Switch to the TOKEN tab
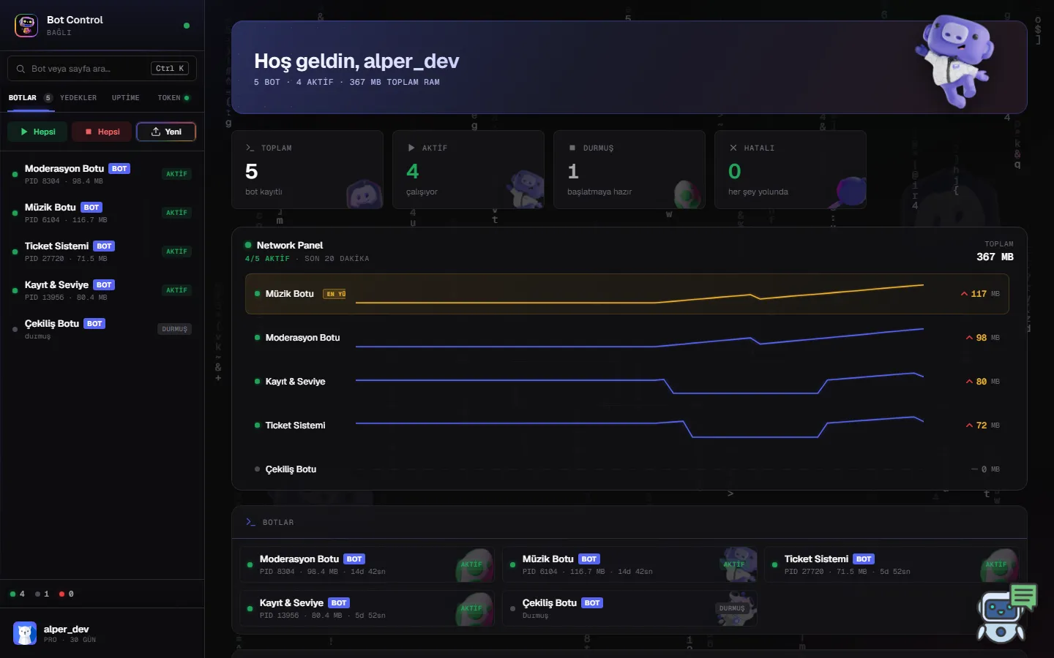 coord(173,98)
